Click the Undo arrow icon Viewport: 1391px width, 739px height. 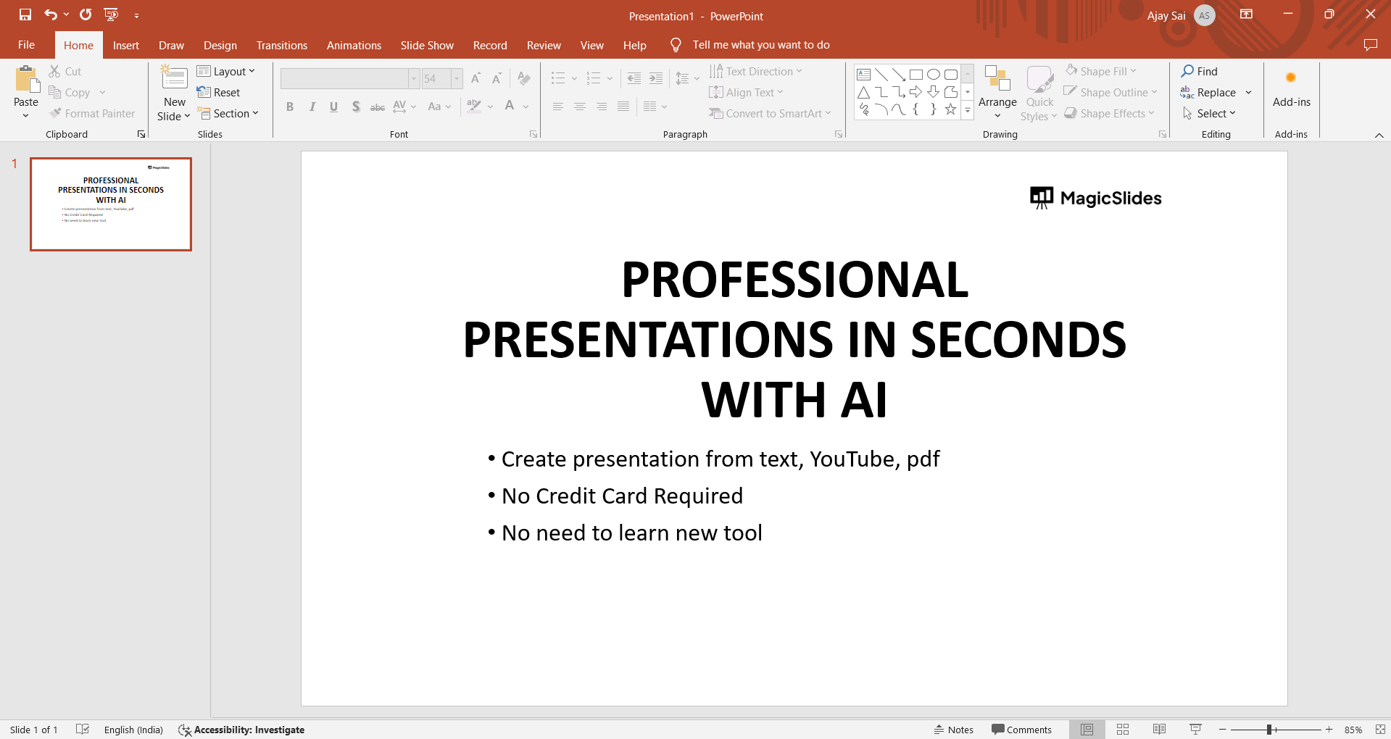pos(50,14)
